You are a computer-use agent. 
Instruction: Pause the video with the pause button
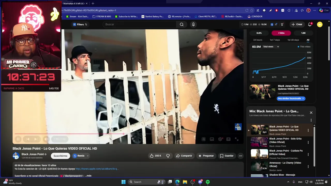18,139
